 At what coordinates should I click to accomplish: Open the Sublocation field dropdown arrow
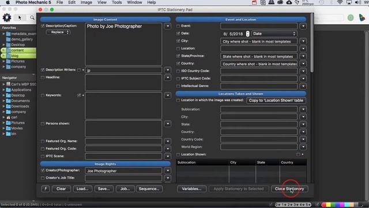click(303, 109)
